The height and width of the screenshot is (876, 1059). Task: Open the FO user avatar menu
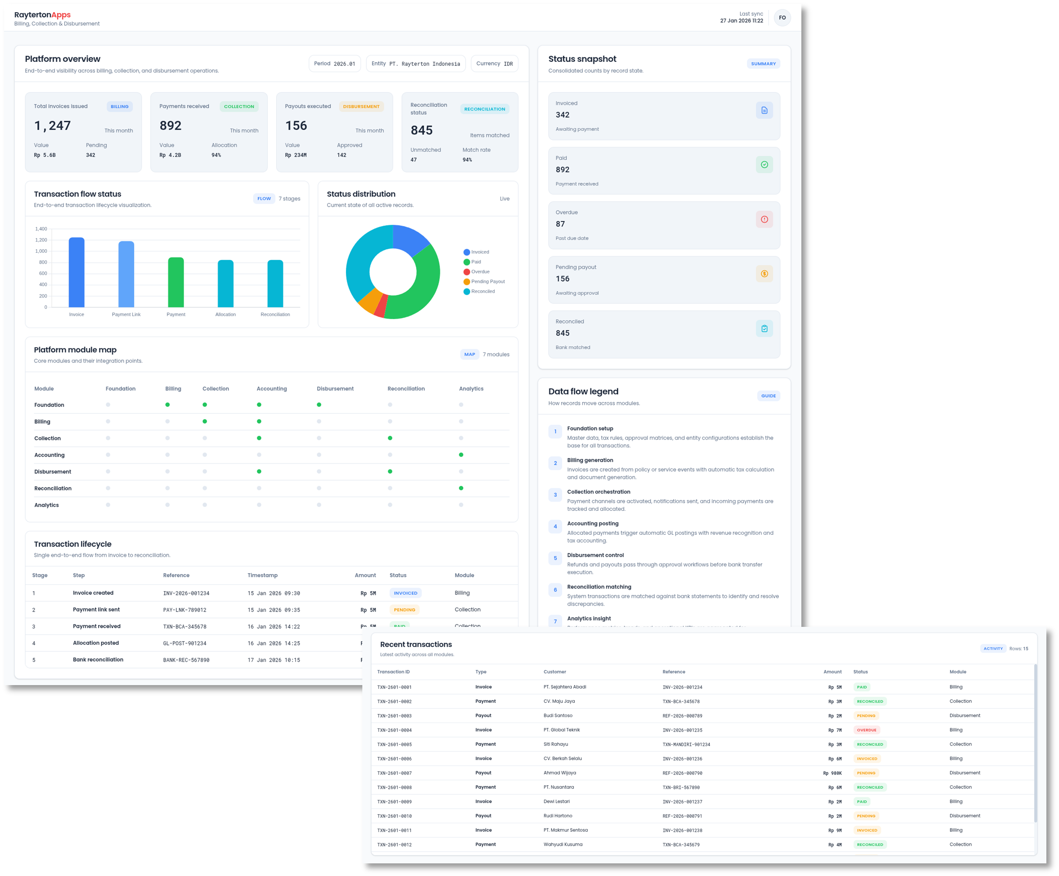point(782,18)
